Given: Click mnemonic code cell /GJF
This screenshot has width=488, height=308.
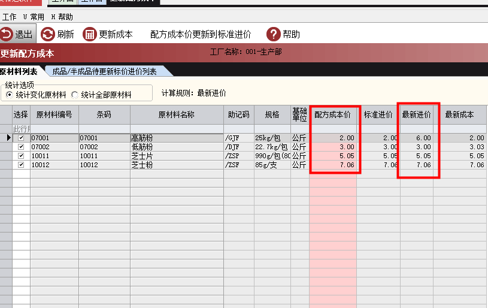Looking at the screenshot, I should coord(239,138).
